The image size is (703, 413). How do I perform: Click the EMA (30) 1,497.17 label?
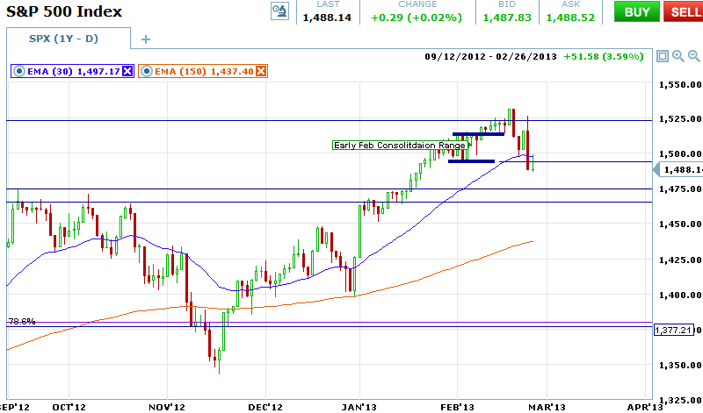pyautogui.click(x=74, y=71)
